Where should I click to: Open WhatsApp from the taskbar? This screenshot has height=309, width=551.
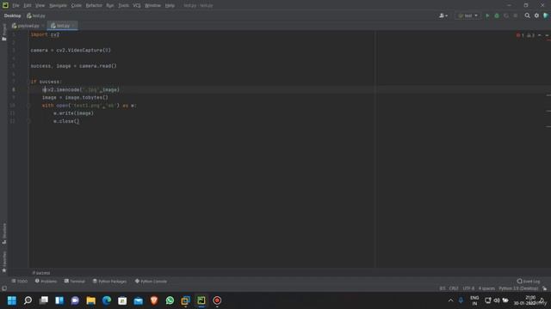click(170, 300)
